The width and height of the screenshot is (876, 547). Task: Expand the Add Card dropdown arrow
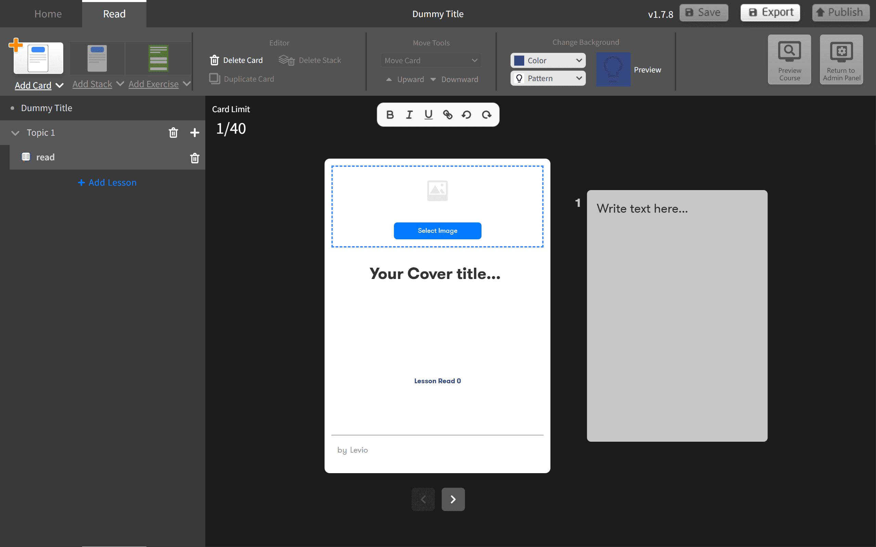pyautogui.click(x=60, y=85)
